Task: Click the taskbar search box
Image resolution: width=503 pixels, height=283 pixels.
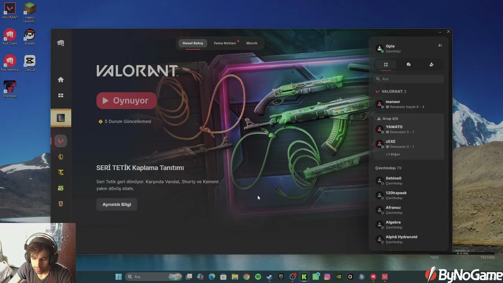Action: [154, 277]
